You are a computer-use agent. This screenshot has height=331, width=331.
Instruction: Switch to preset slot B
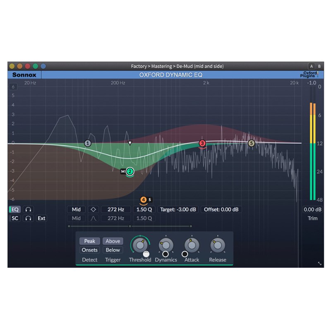[x=319, y=66]
